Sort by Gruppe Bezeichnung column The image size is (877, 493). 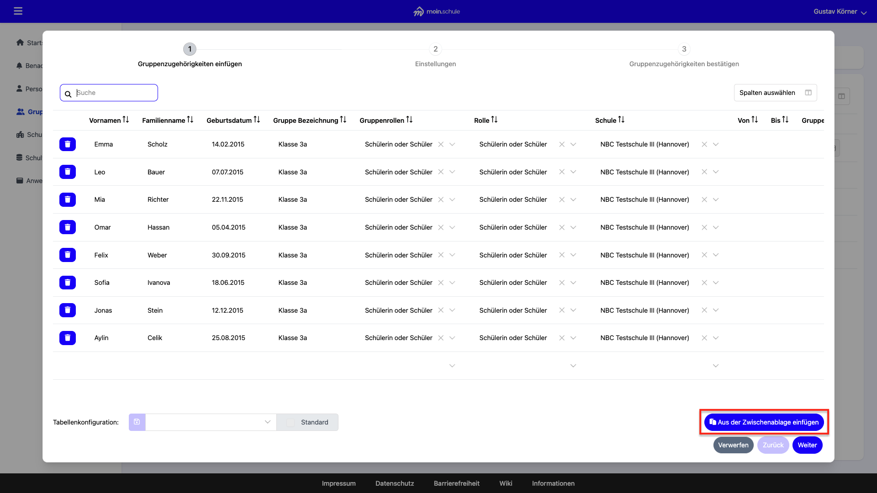point(343,120)
